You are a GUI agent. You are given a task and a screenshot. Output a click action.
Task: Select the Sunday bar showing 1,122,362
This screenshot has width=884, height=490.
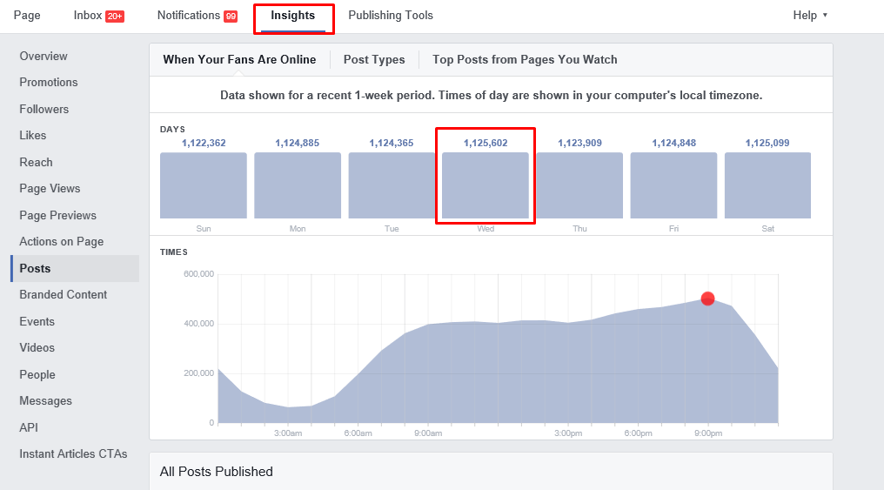click(204, 185)
